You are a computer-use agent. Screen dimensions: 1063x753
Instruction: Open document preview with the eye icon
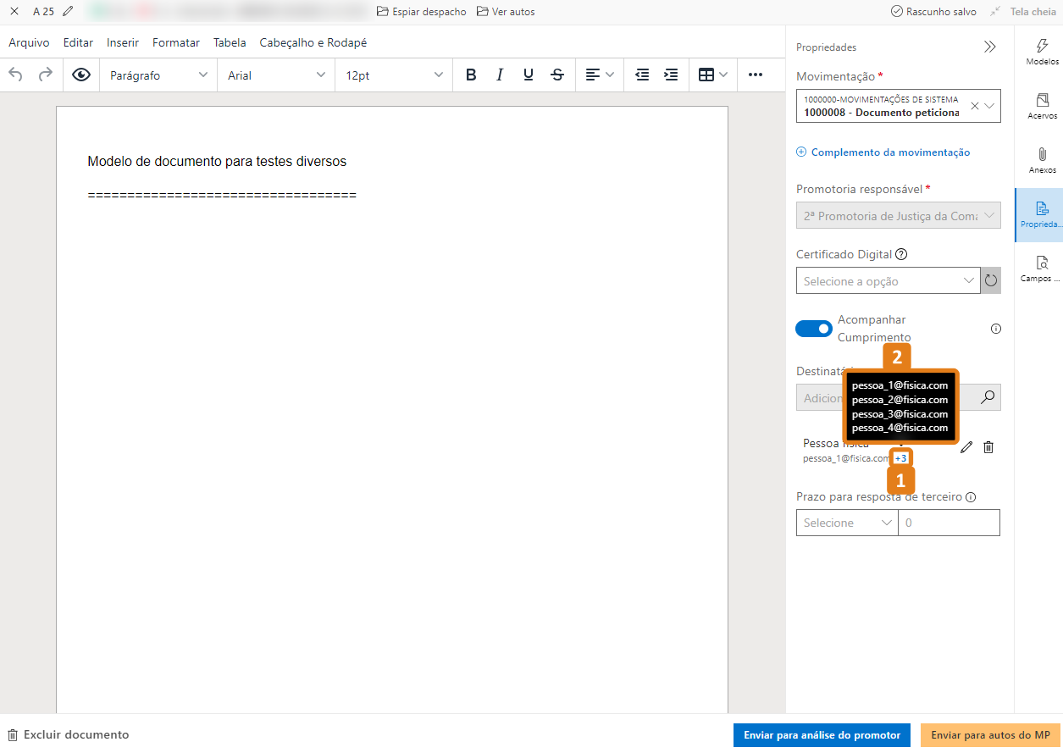[x=80, y=75]
